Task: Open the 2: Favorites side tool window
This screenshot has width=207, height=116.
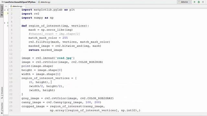Action: 2,108
